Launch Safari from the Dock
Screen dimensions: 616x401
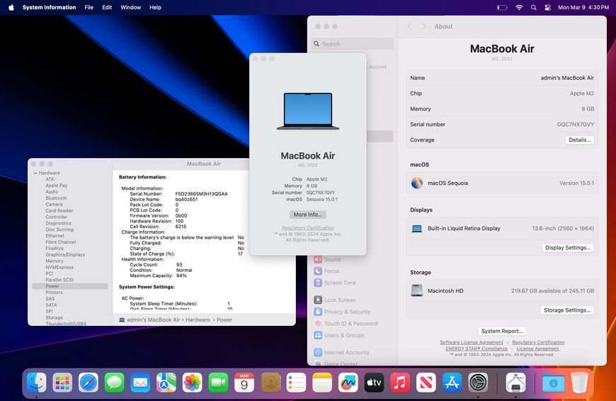89,382
